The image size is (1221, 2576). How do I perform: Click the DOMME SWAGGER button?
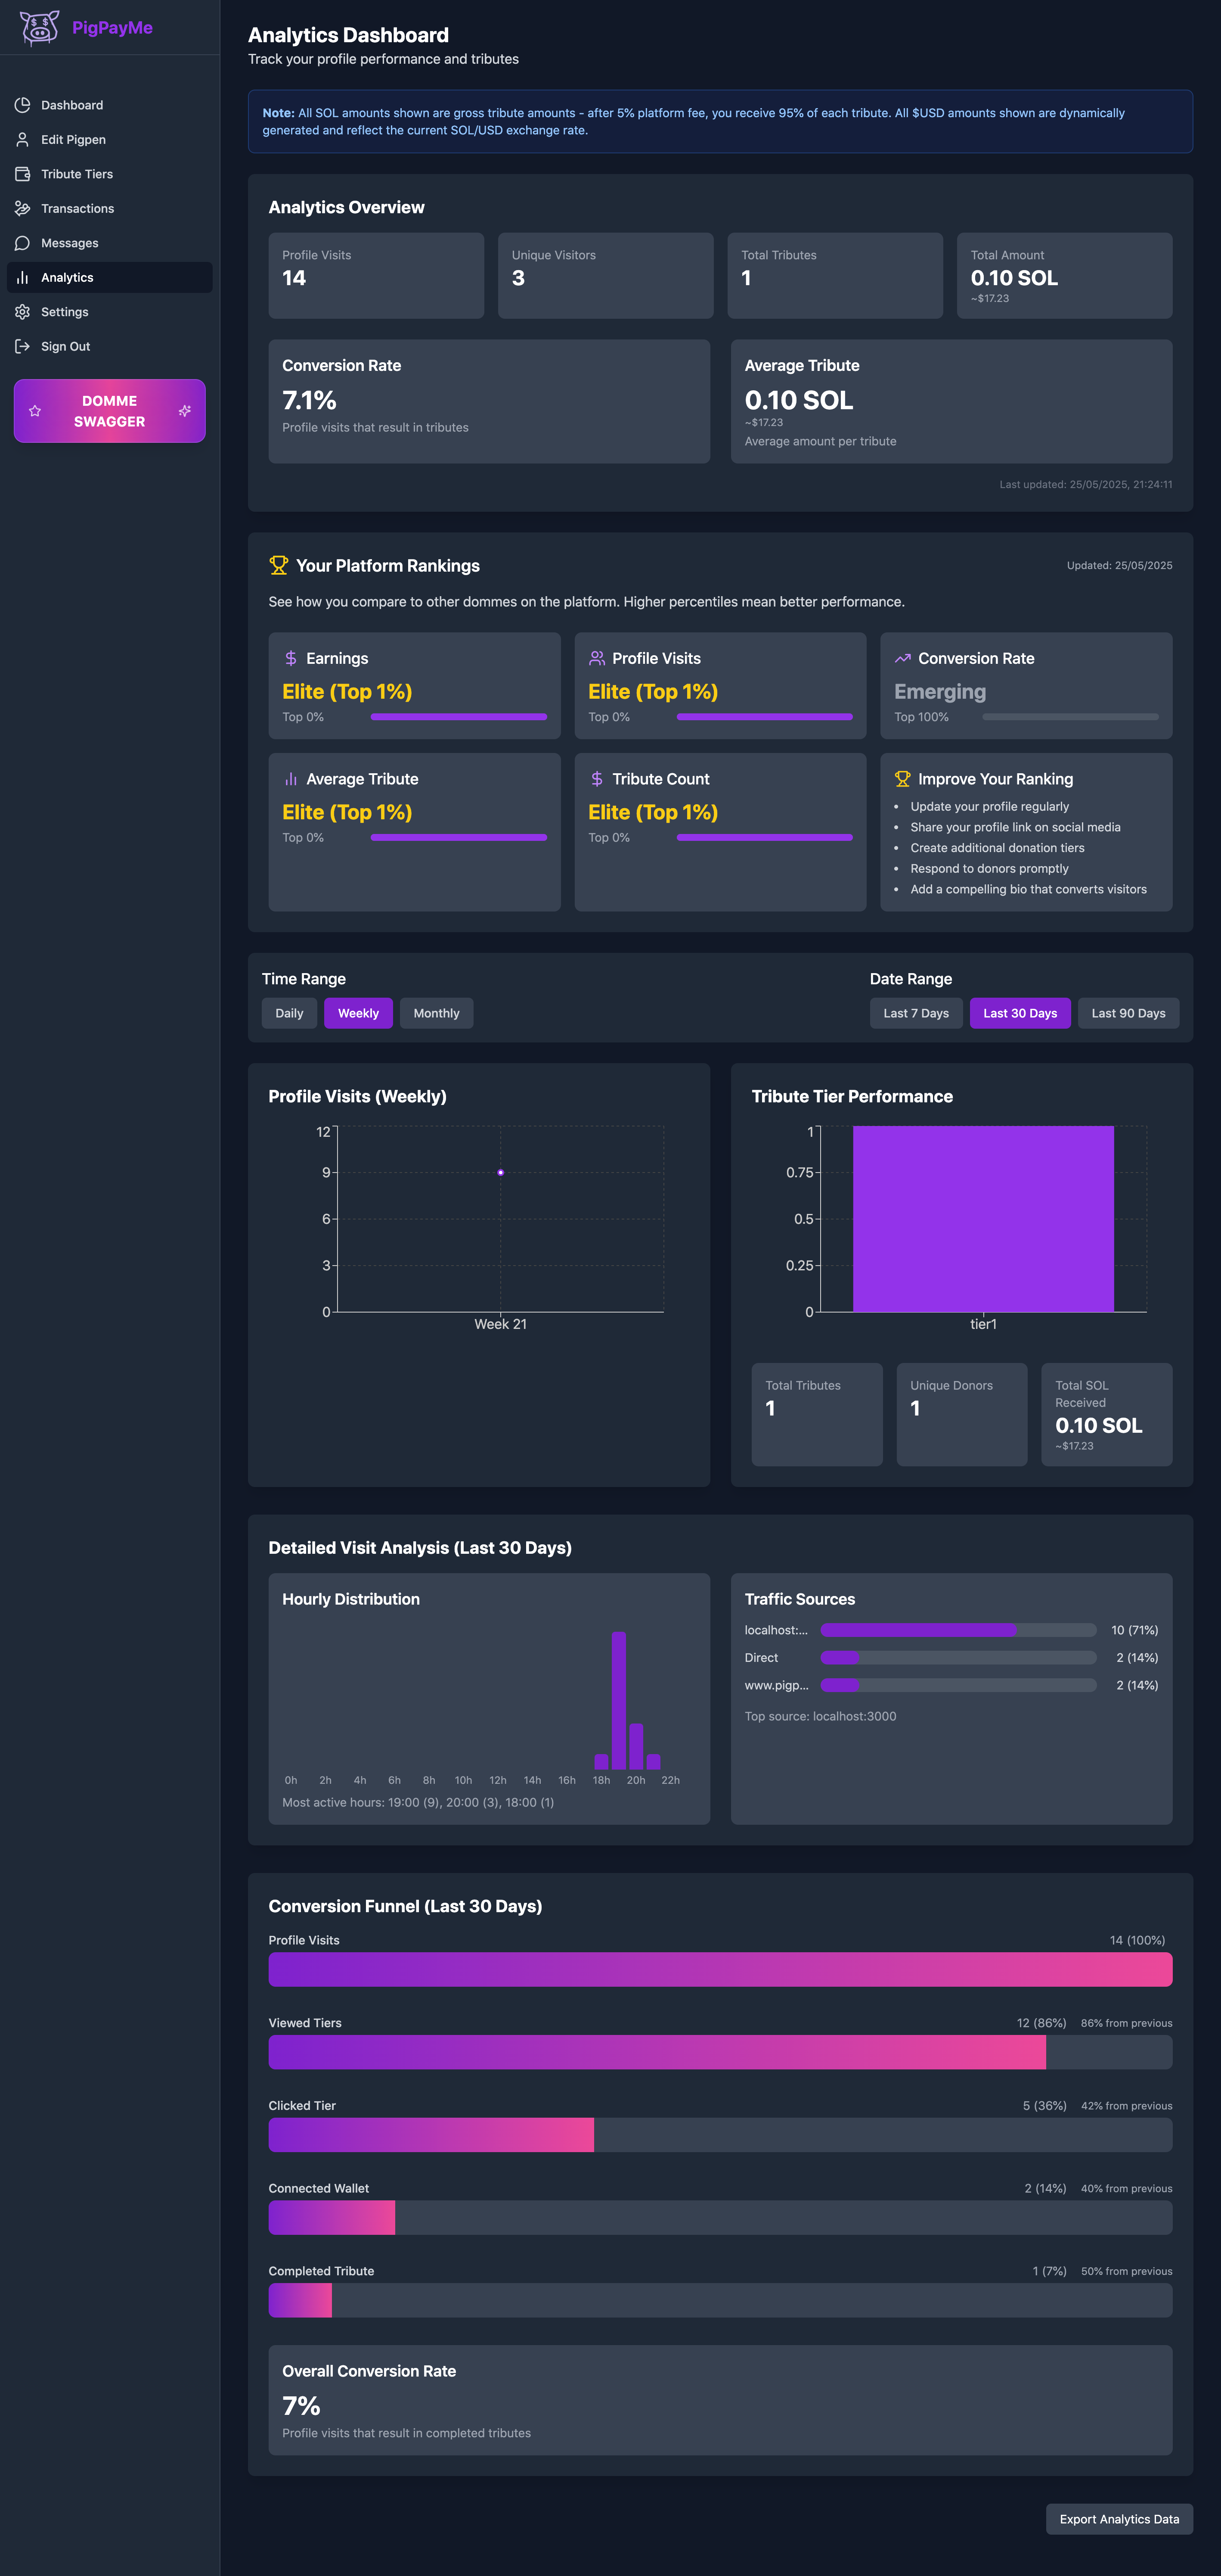pos(110,411)
